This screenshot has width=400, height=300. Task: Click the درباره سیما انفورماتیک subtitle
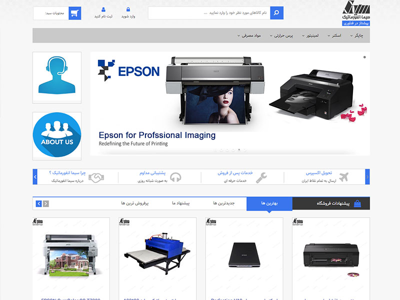click(x=67, y=180)
